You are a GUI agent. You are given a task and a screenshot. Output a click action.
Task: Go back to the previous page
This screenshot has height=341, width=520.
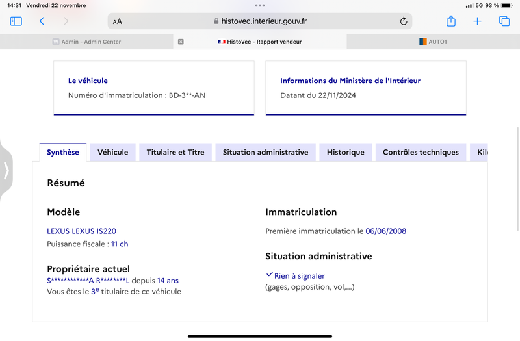[x=42, y=21]
